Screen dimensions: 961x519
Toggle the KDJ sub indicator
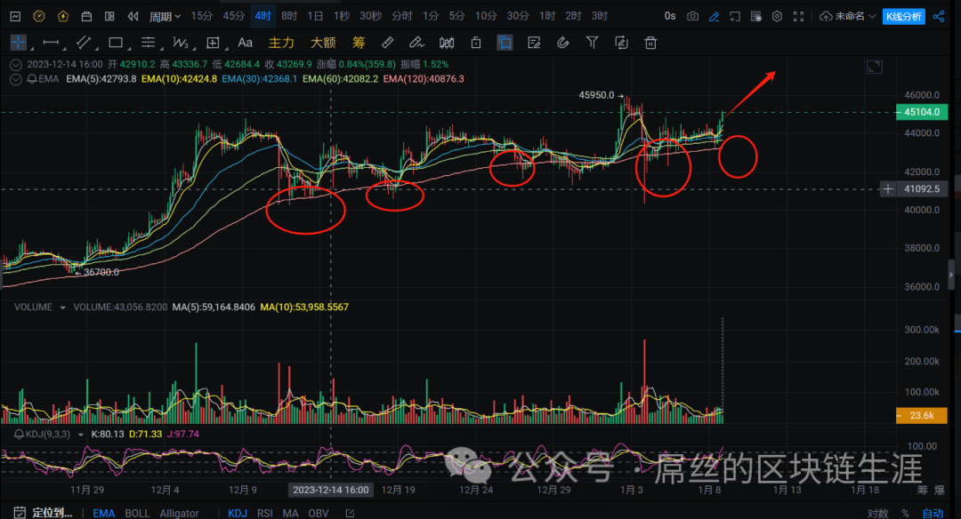(238, 514)
